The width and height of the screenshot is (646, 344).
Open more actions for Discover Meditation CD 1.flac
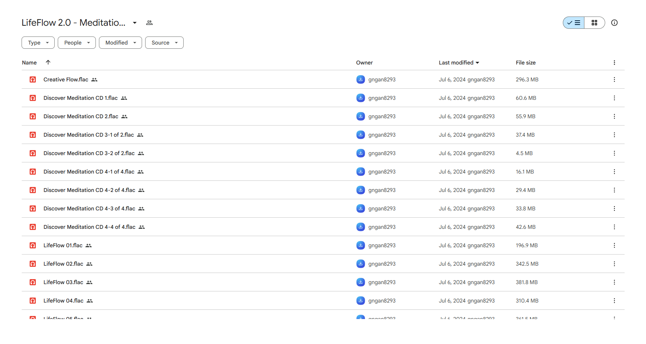614,98
